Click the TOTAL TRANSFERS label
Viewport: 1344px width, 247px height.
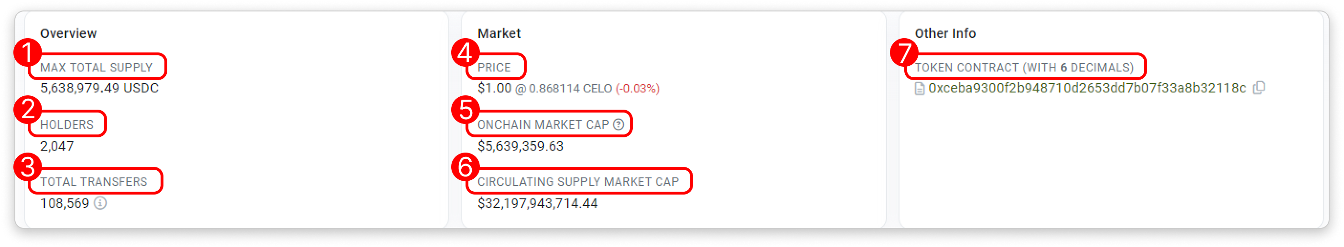click(94, 182)
